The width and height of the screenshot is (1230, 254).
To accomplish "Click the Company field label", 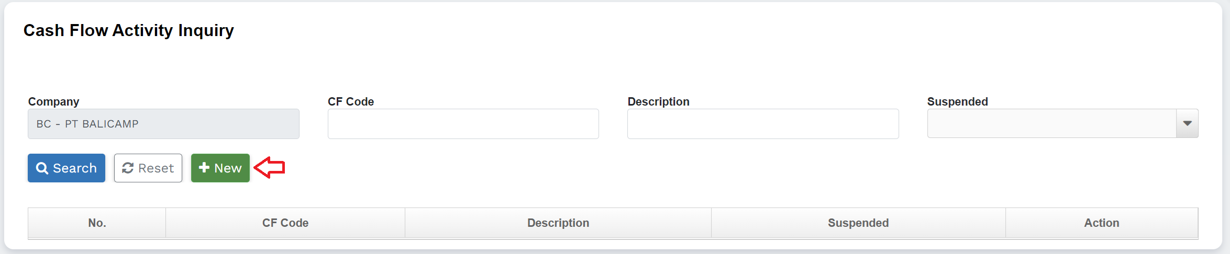I will [x=53, y=101].
